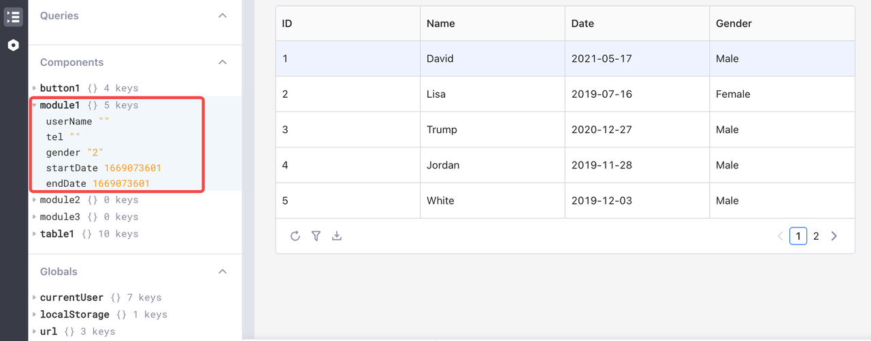
Task: Collapse the Components section
Action: (x=223, y=62)
